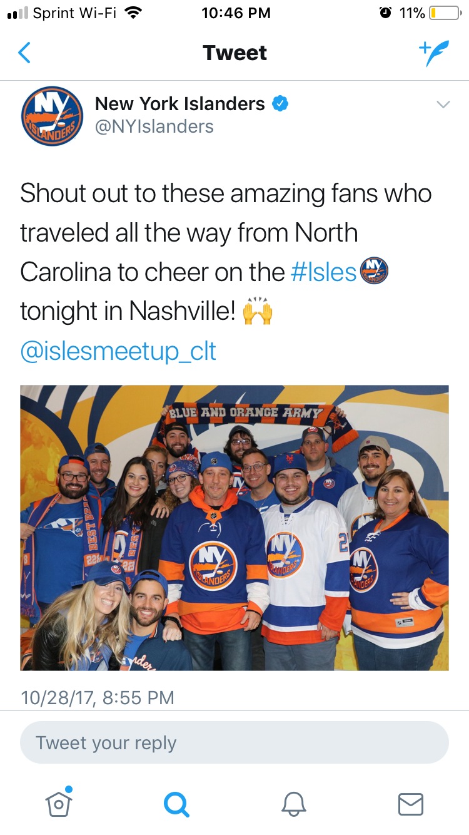Select the Search tab icon
Screen dimensions: 469x835
pos(176,805)
